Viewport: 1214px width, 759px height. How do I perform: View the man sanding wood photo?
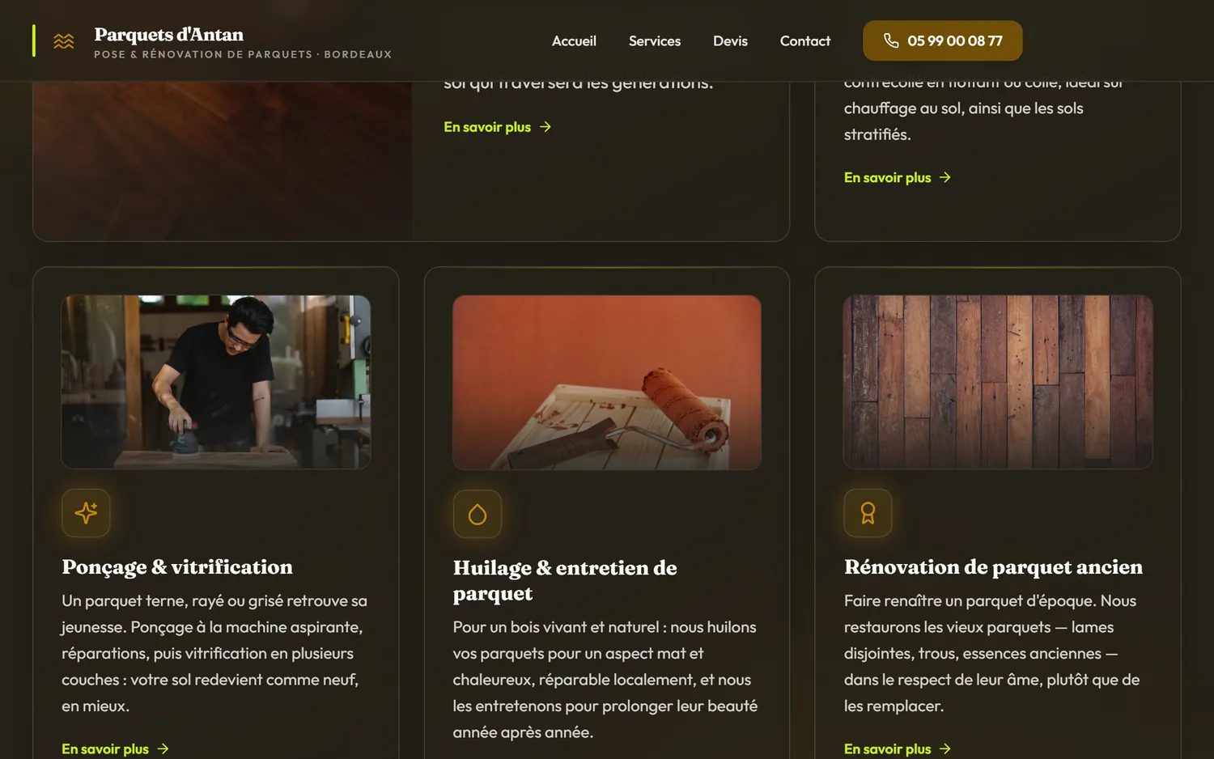(x=216, y=382)
